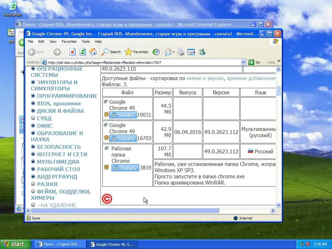332x249 pixels.
Task: Open the ОФИС category link
Action: (x=45, y=126)
